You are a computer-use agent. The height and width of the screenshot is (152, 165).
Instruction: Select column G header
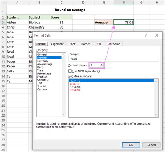click(141, 2)
